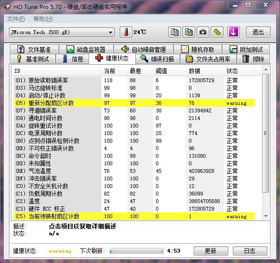280x263 pixels.
Task: Click the 状态 column header
Action: click(x=239, y=71)
